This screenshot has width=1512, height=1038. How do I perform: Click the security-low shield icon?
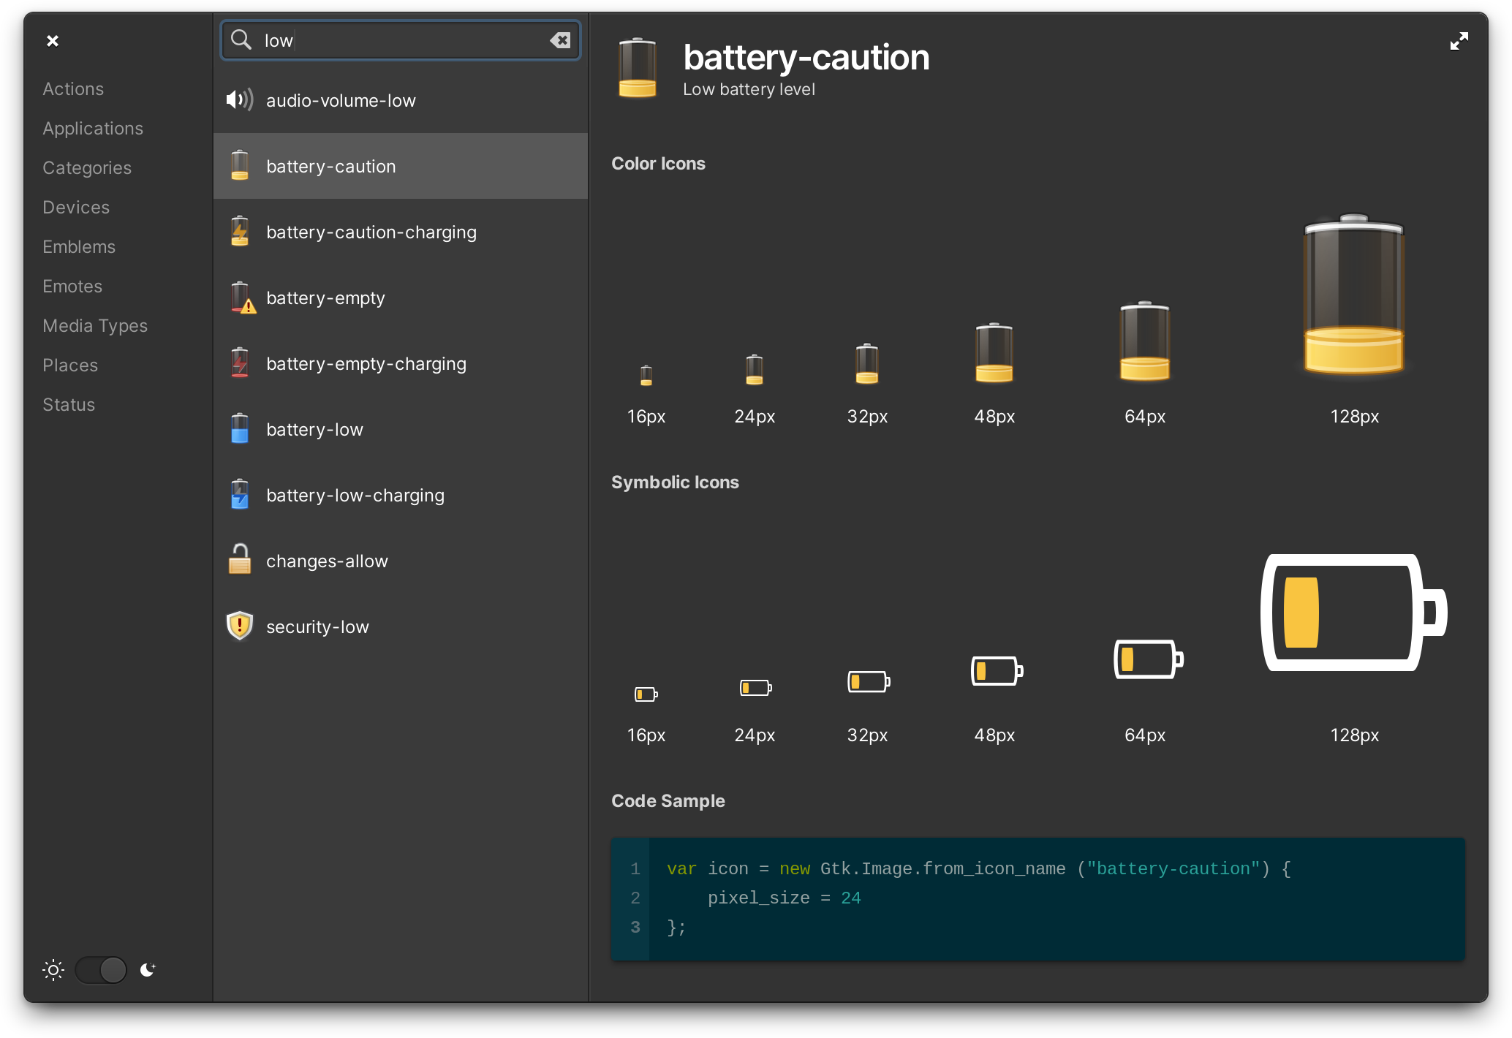point(240,626)
